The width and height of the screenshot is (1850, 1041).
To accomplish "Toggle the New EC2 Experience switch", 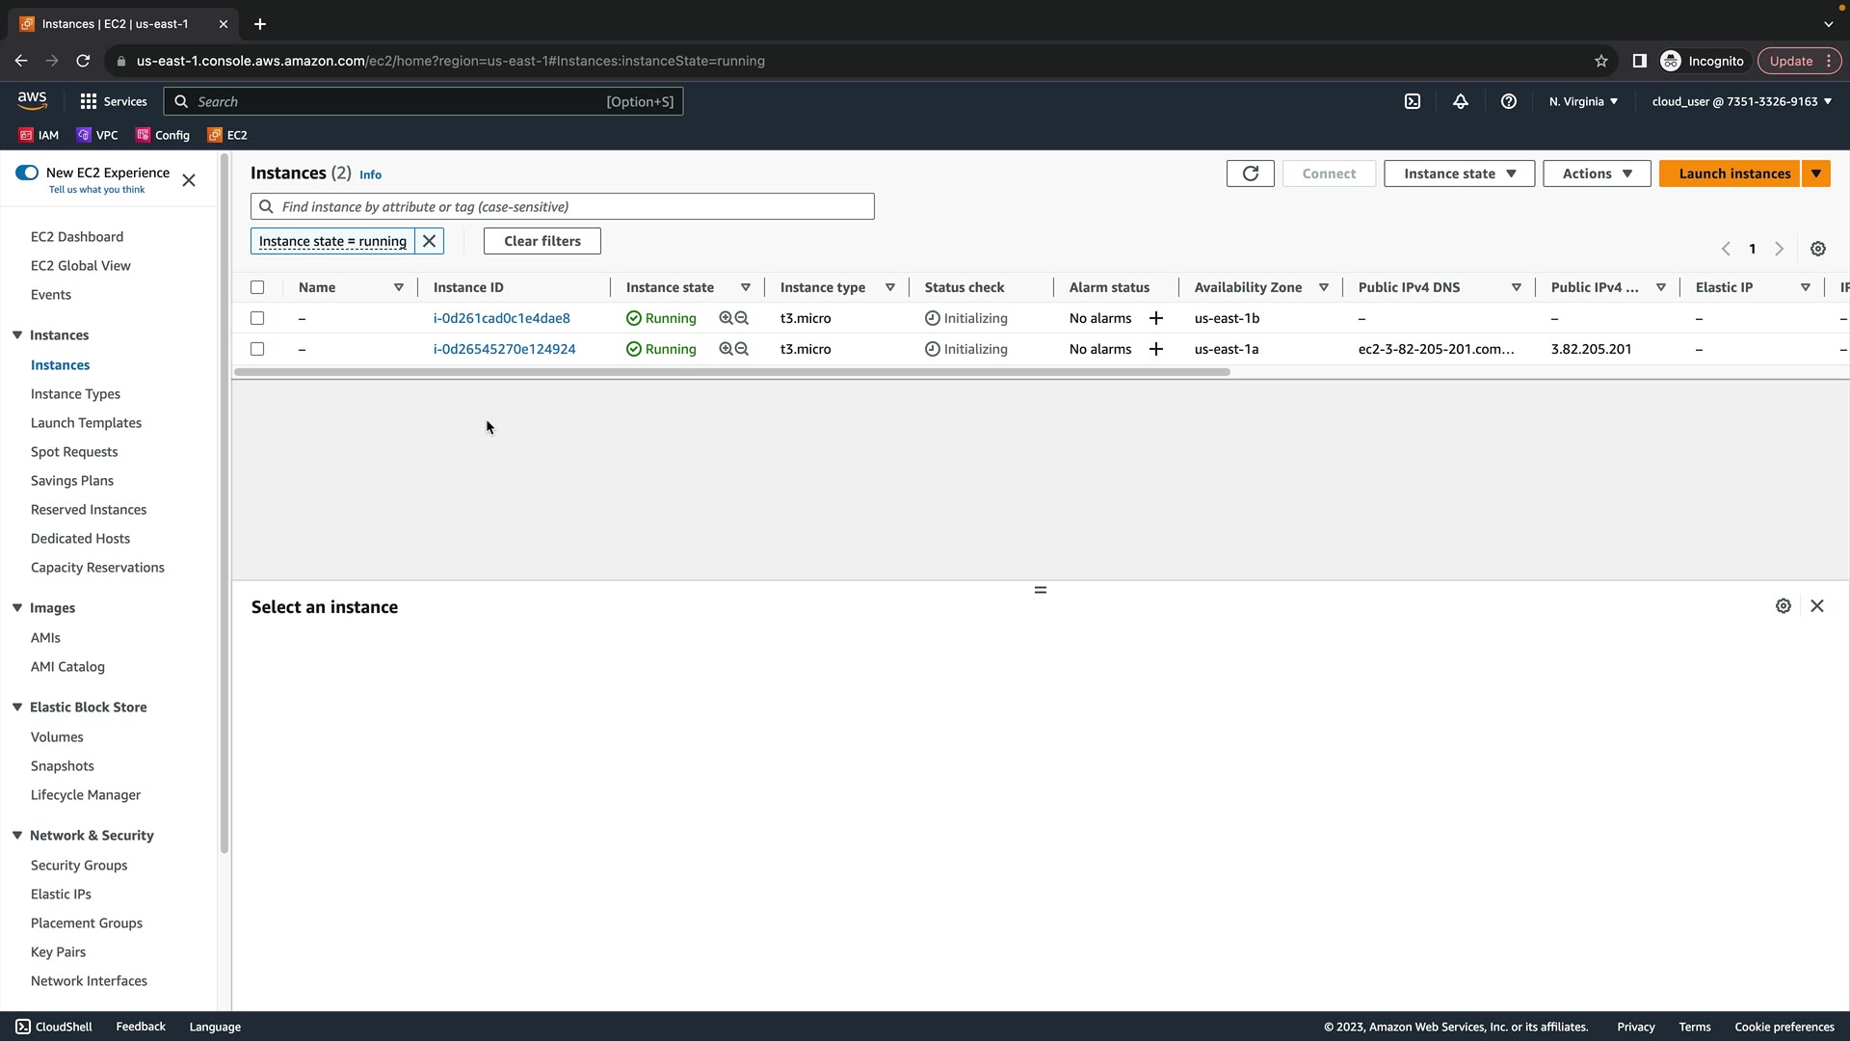I will click(x=27, y=173).
